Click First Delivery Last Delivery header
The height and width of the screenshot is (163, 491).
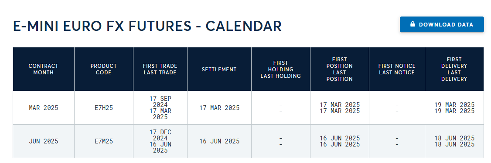point(454,69)
